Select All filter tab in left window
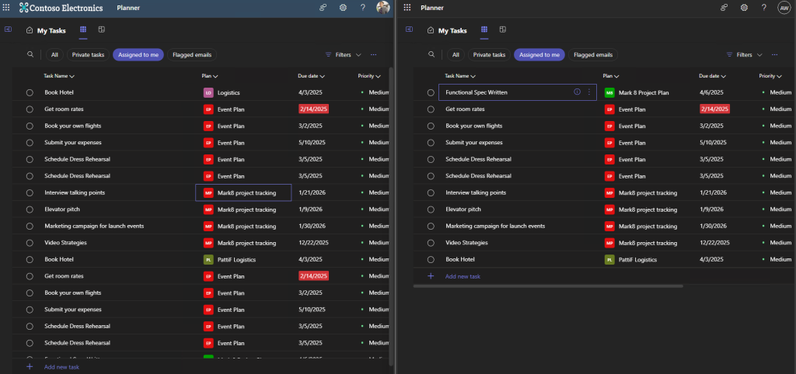 tap(54, 55)
